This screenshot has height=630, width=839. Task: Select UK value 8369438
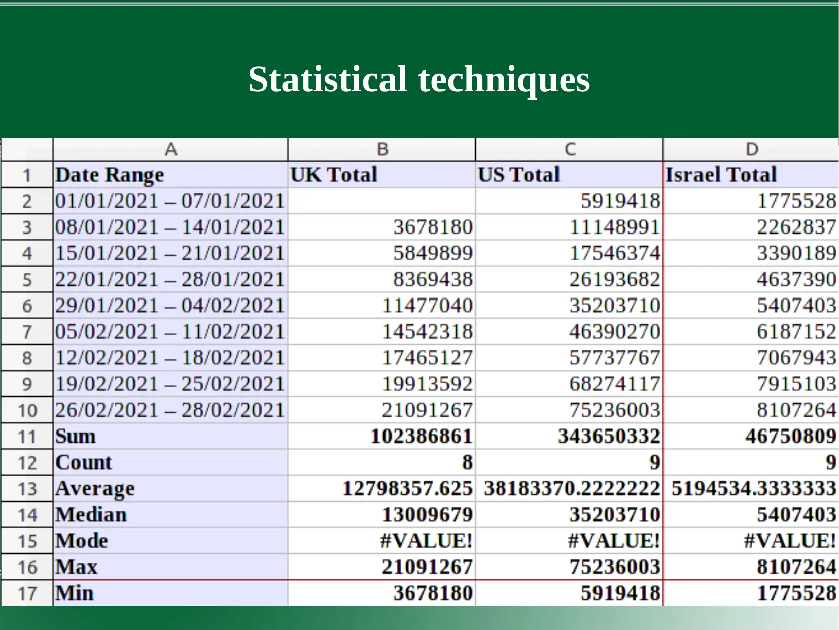point(381,280)
